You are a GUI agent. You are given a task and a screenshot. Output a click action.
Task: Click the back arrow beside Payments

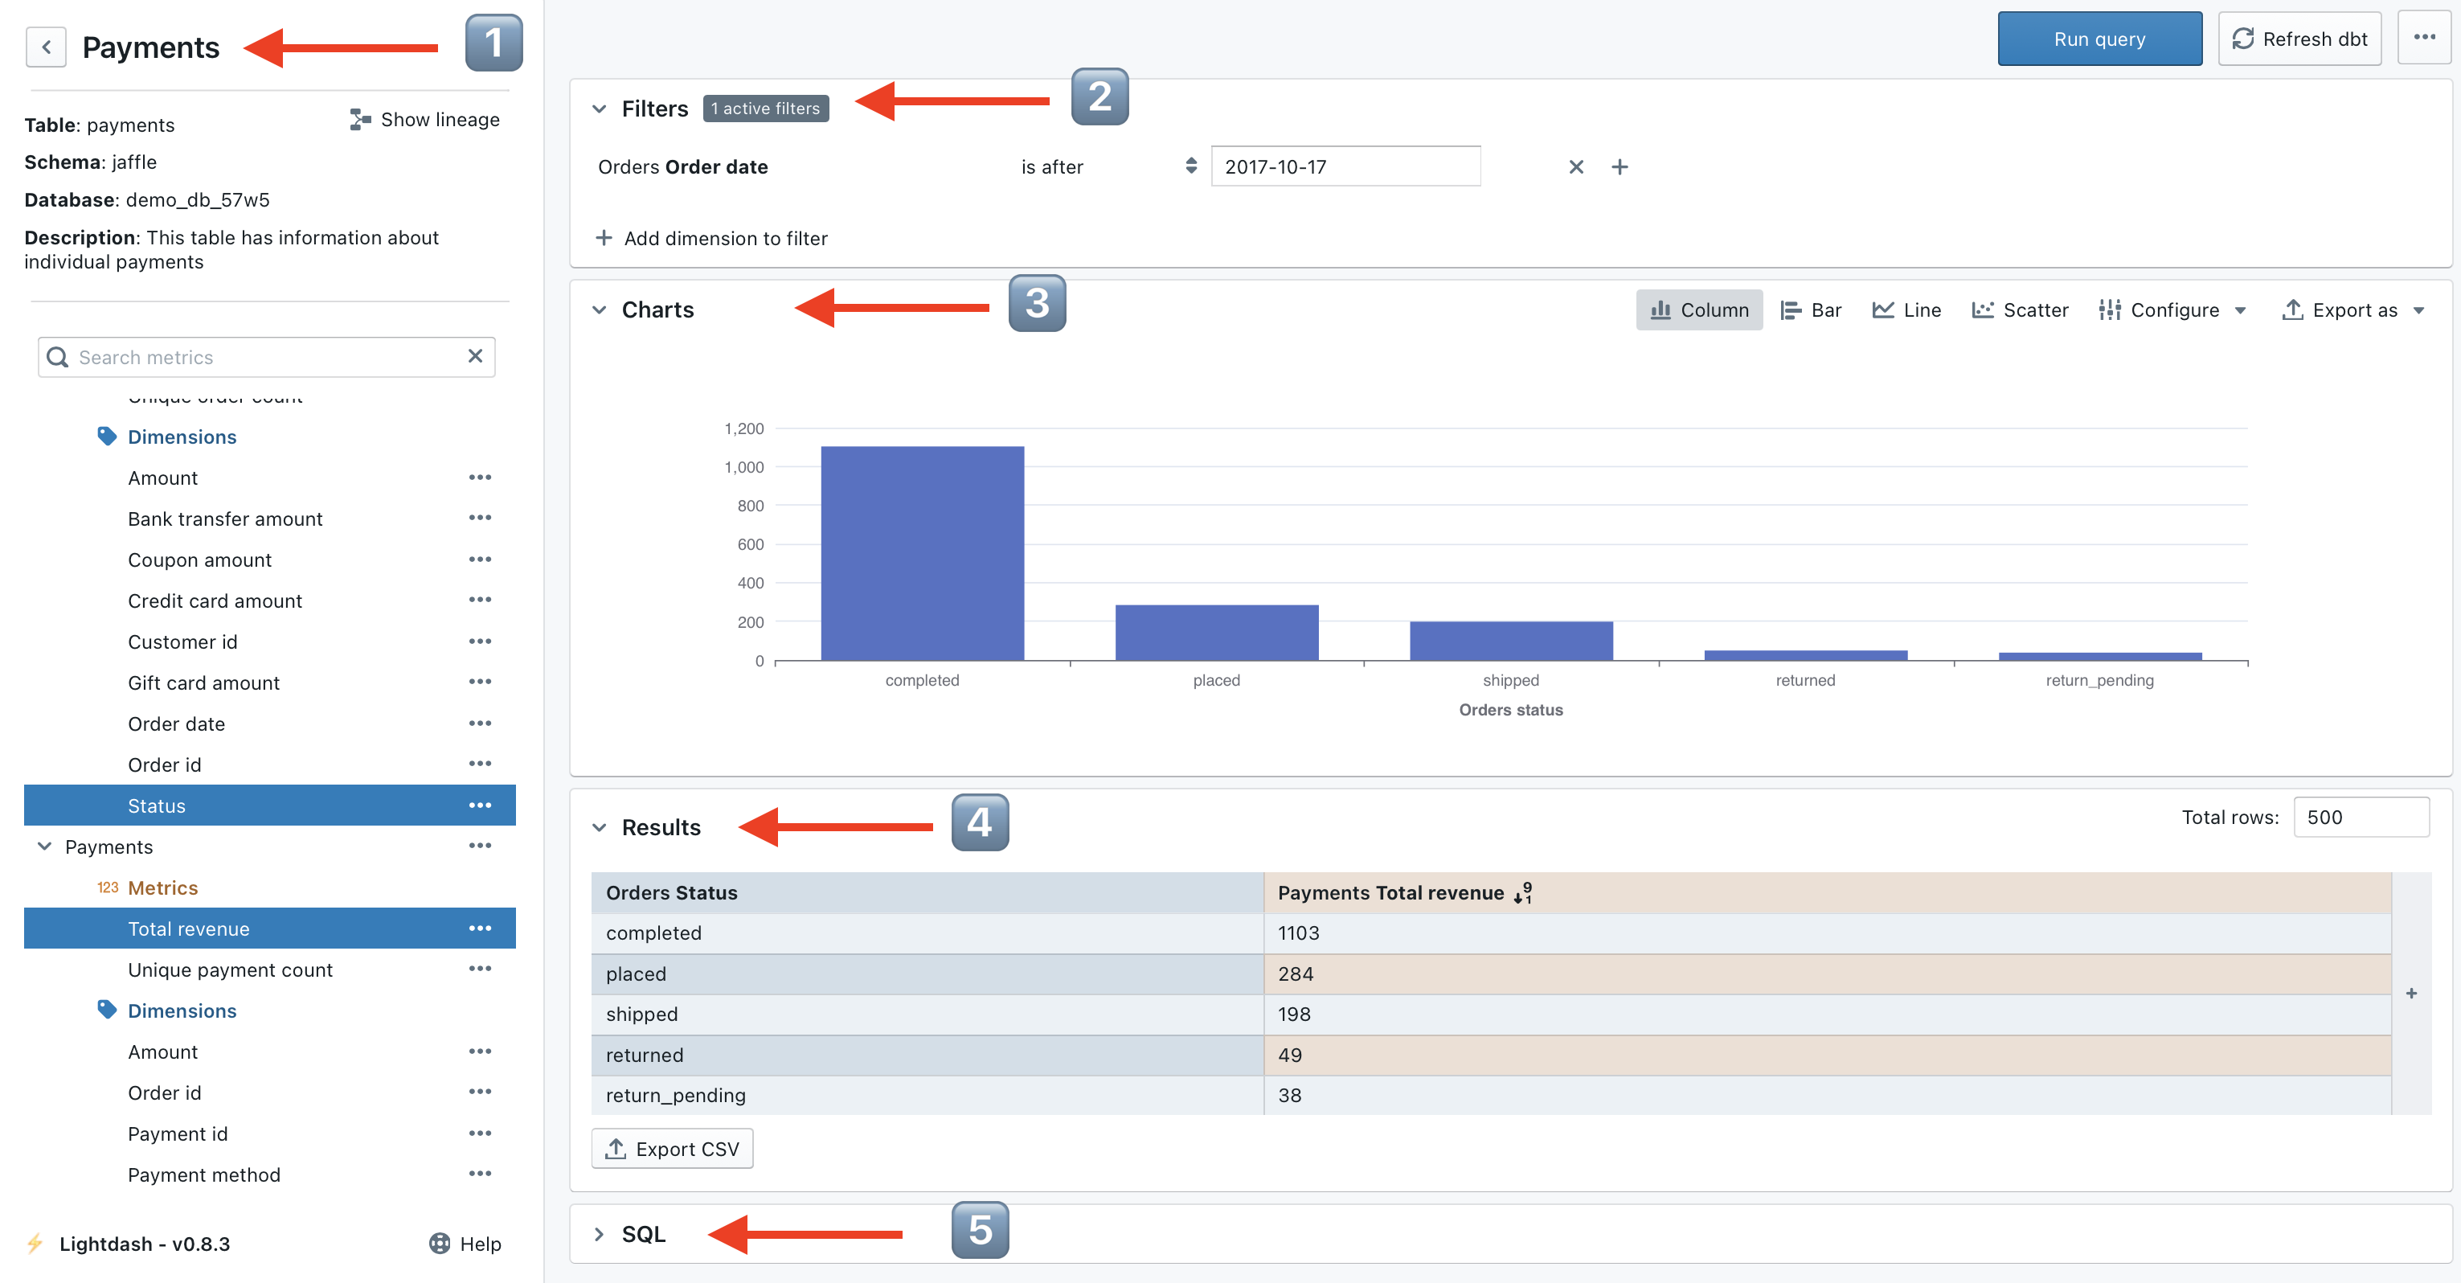pos(46,47)
